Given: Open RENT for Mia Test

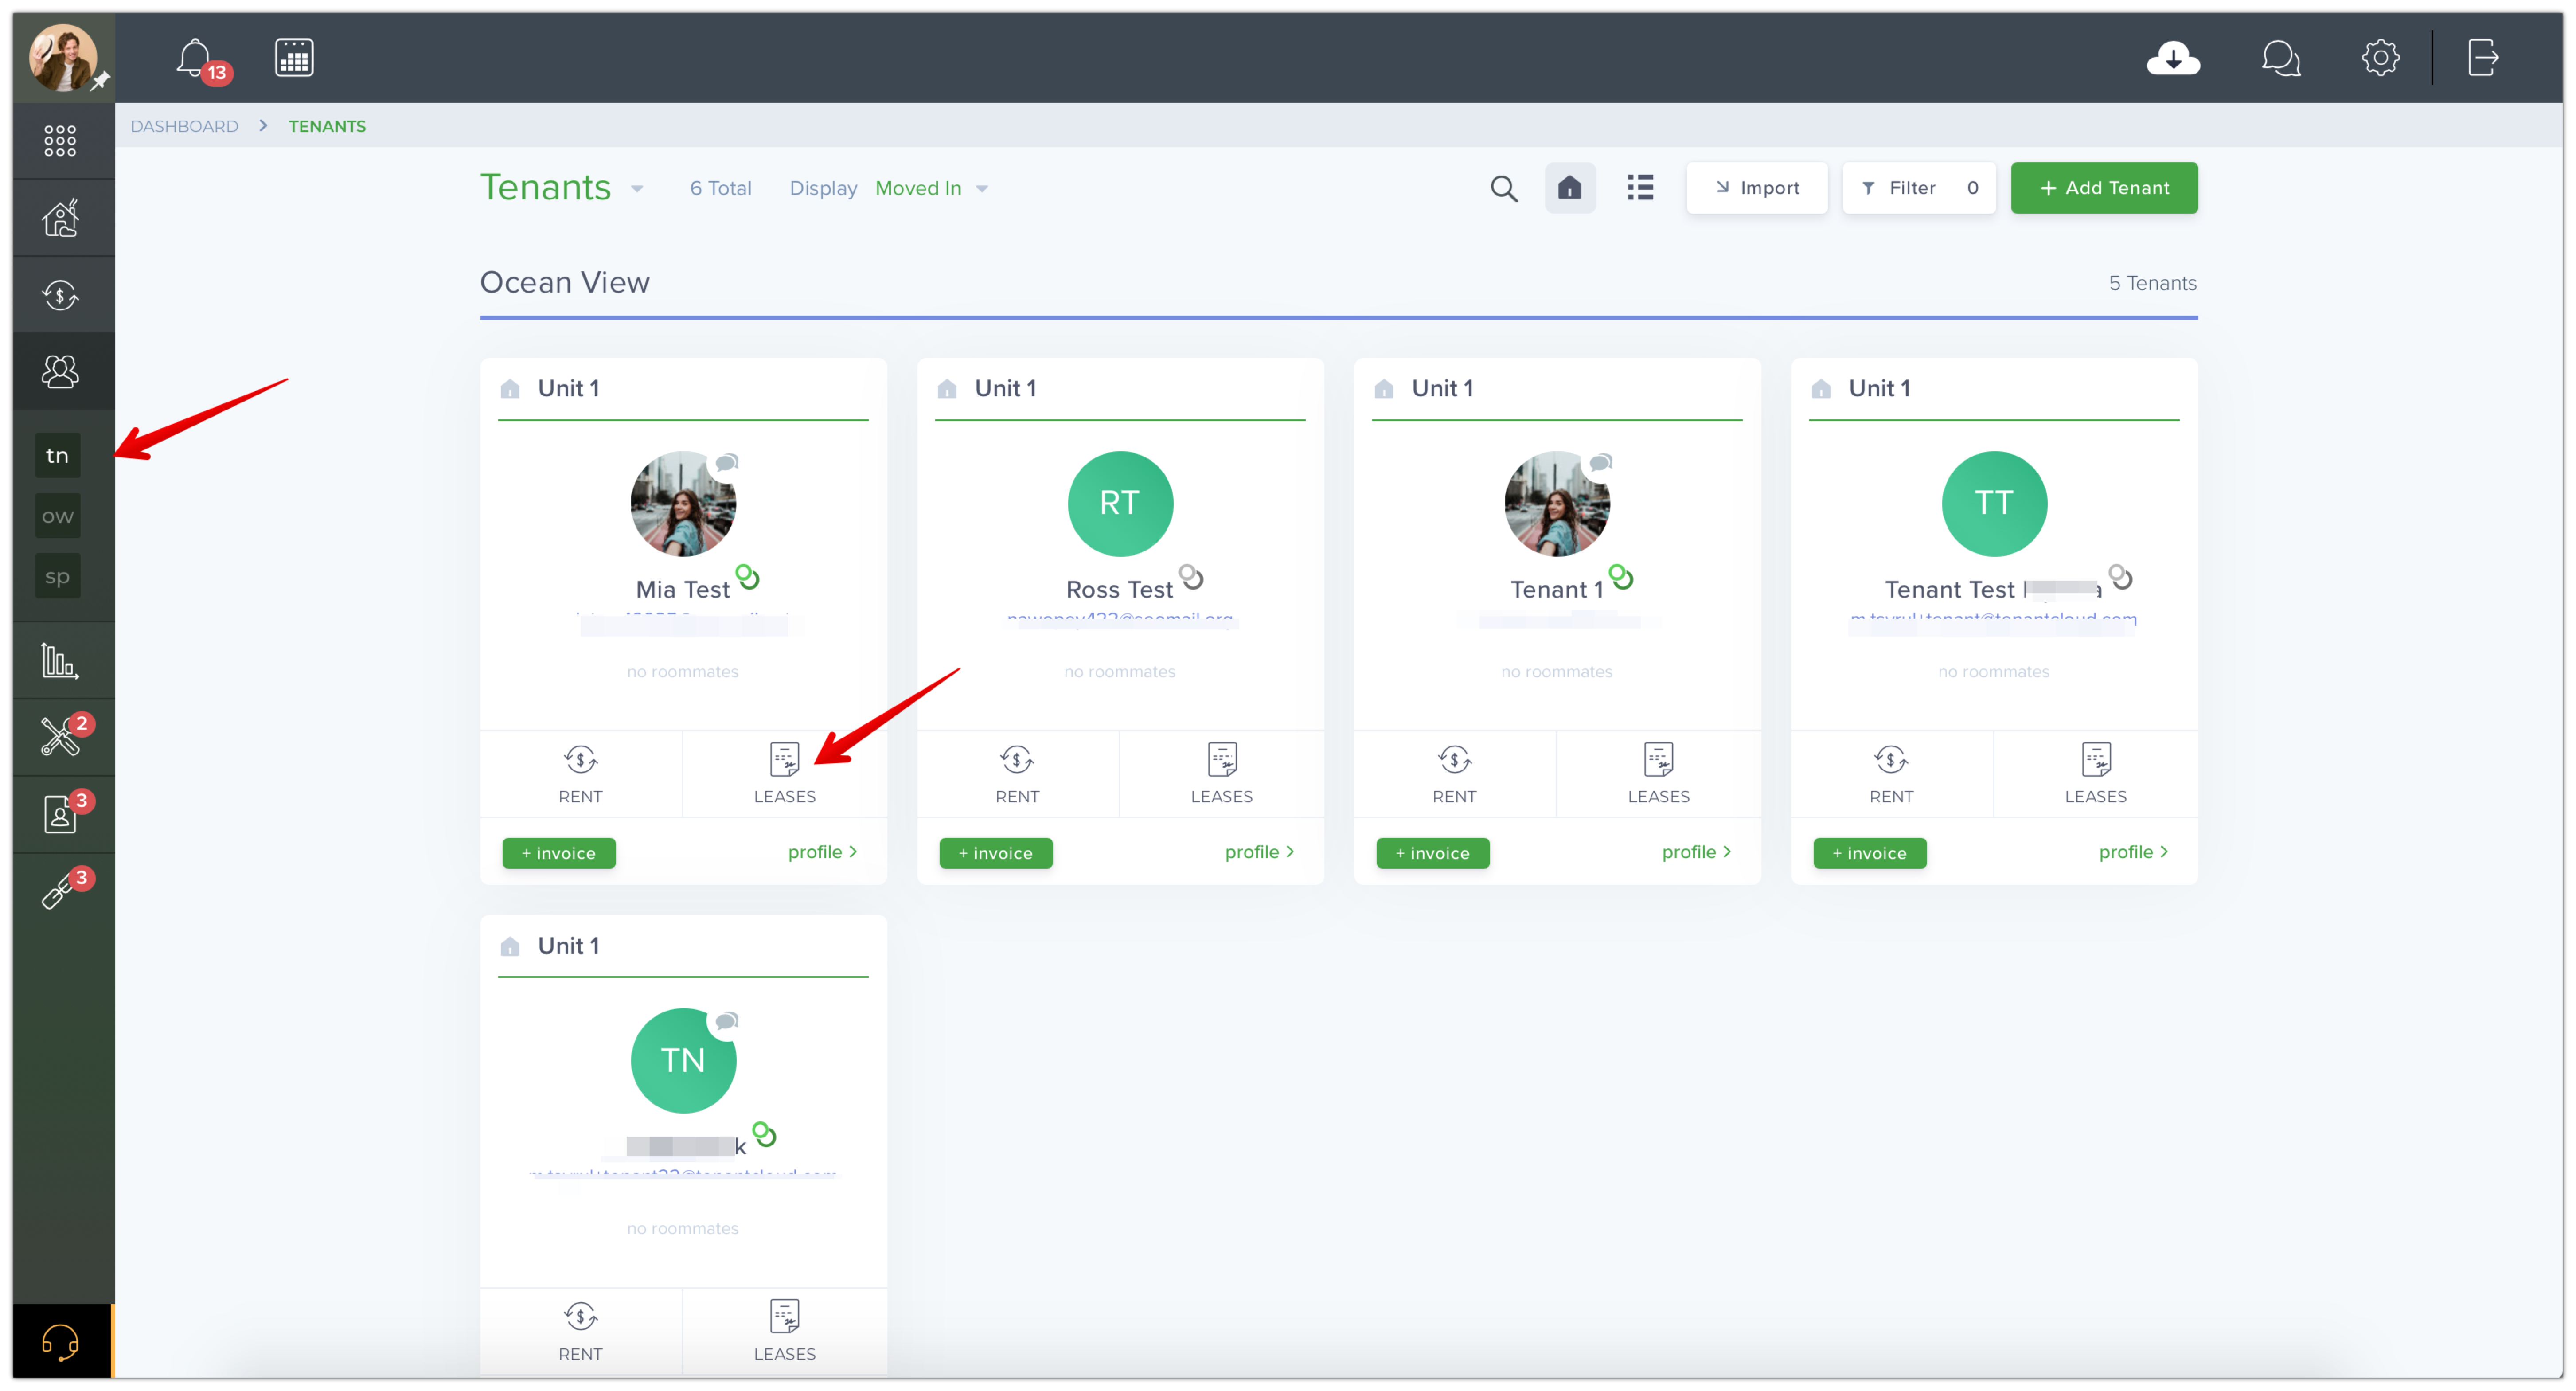Looking at the screenshot, I should (580, 774).
